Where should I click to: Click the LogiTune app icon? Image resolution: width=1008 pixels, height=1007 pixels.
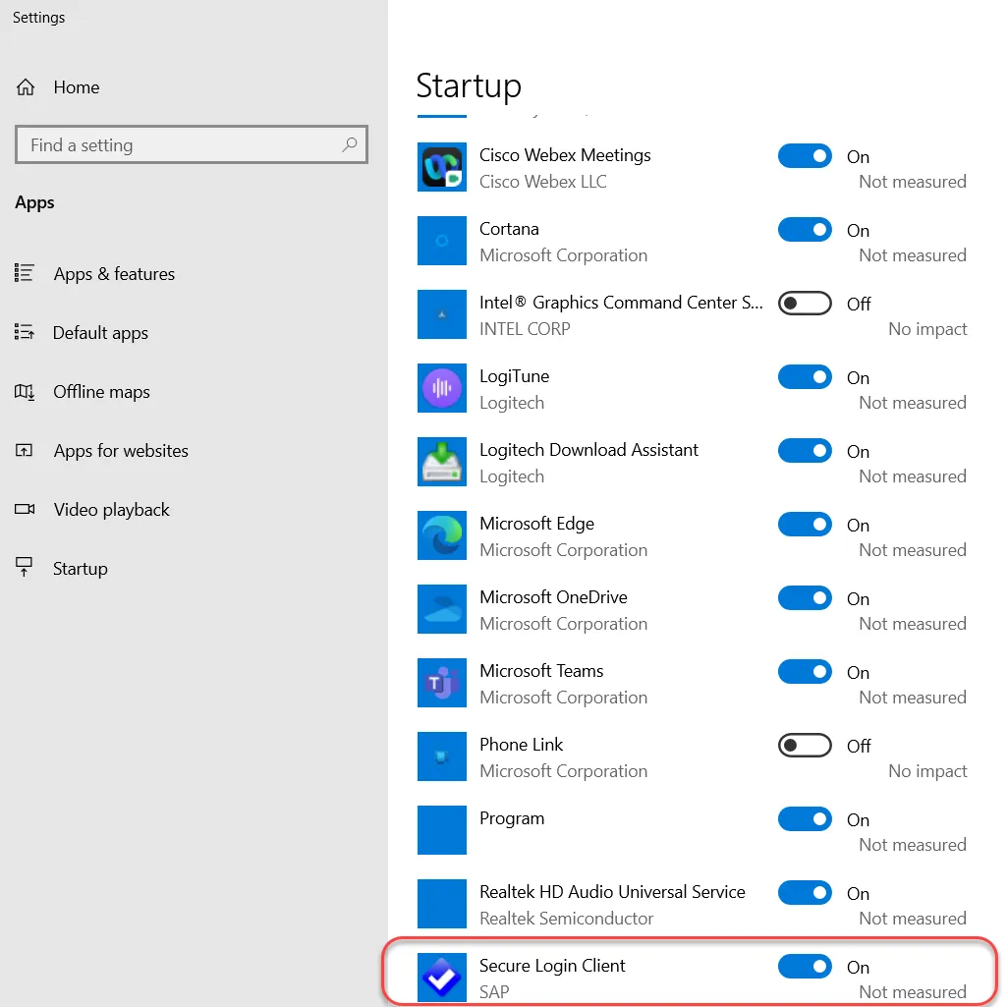point(442,388)
